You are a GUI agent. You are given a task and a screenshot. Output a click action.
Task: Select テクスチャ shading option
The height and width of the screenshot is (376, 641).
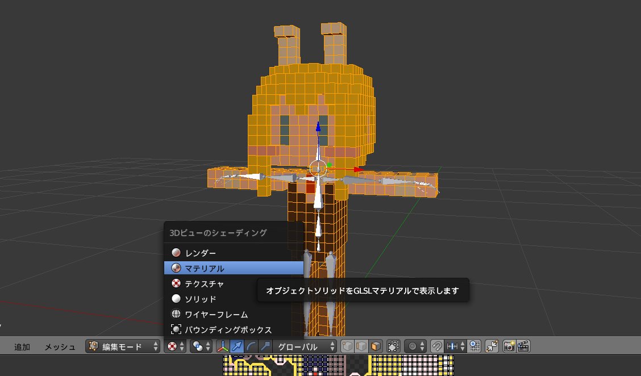(x=234, y=283)
